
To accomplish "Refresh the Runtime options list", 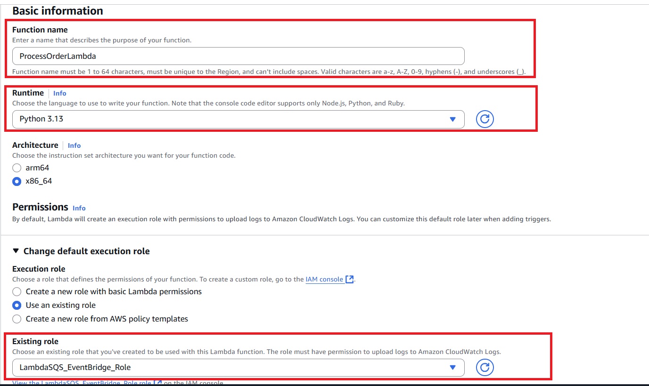I will (485, 119).
